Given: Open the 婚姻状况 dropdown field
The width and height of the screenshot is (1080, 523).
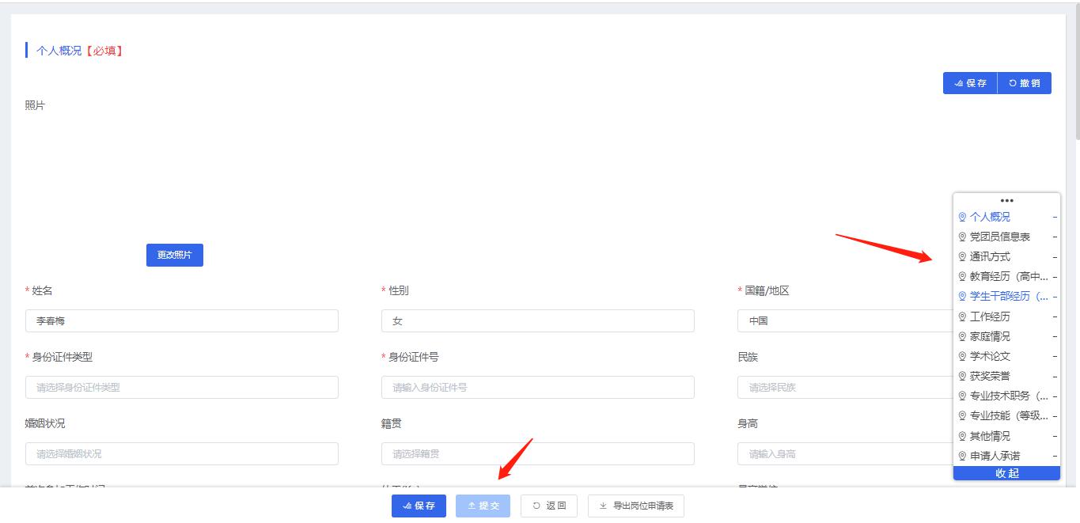Looking at the screenshot, I should pos(182,453).
